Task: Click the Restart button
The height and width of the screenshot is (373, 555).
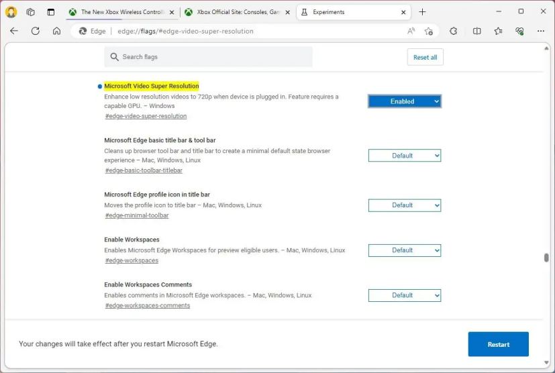Action: (x=499, y=344)
